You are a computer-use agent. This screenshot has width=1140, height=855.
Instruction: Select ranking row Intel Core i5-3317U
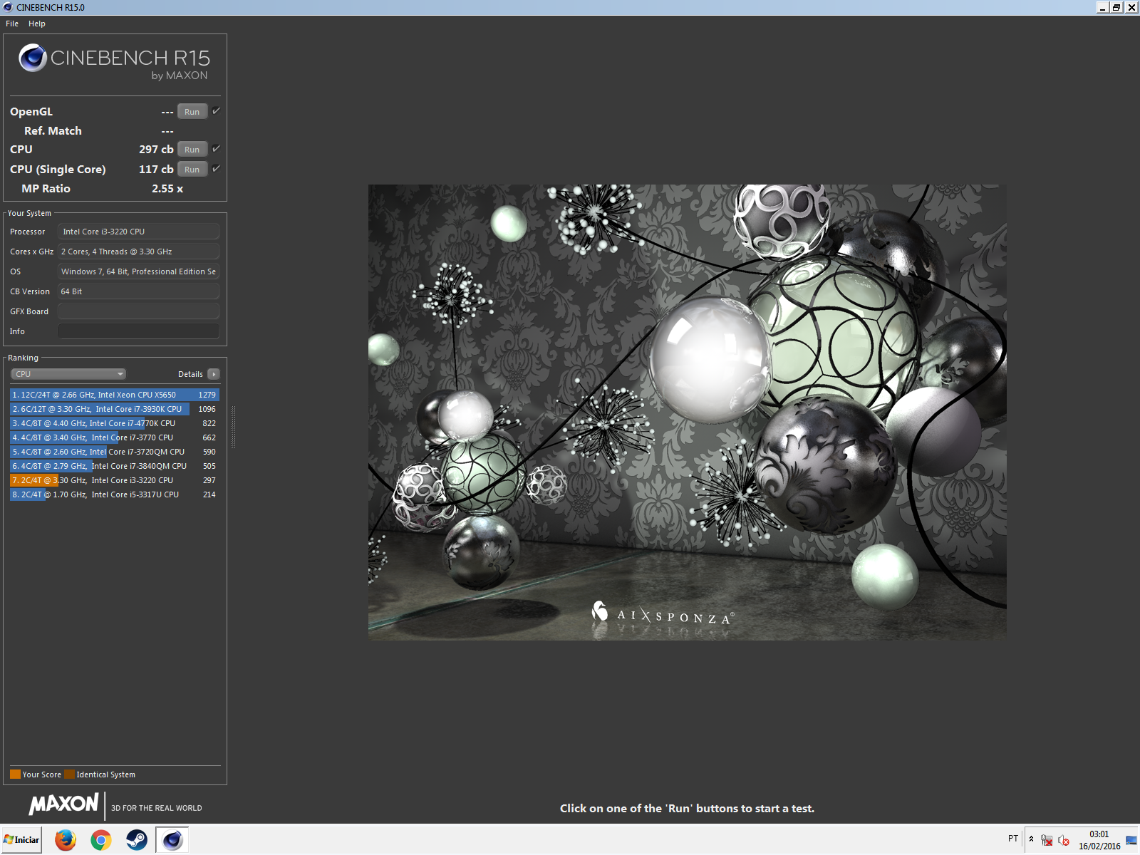115,494
